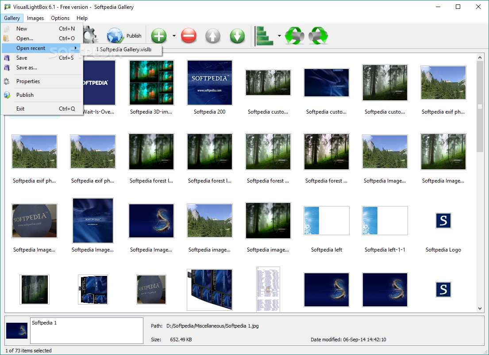This screenshot has height=355, width=489.
Task: Click the size value 652.49 KB
Action: pyautogui.click(x=181, y=340)
